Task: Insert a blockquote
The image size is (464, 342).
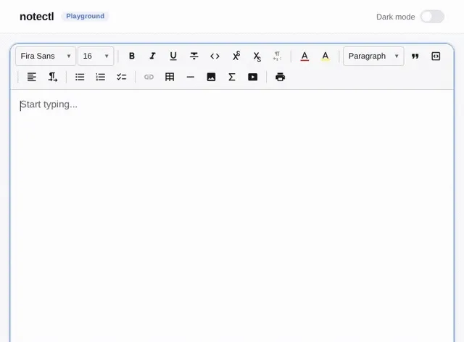Action: click(415, 57)
